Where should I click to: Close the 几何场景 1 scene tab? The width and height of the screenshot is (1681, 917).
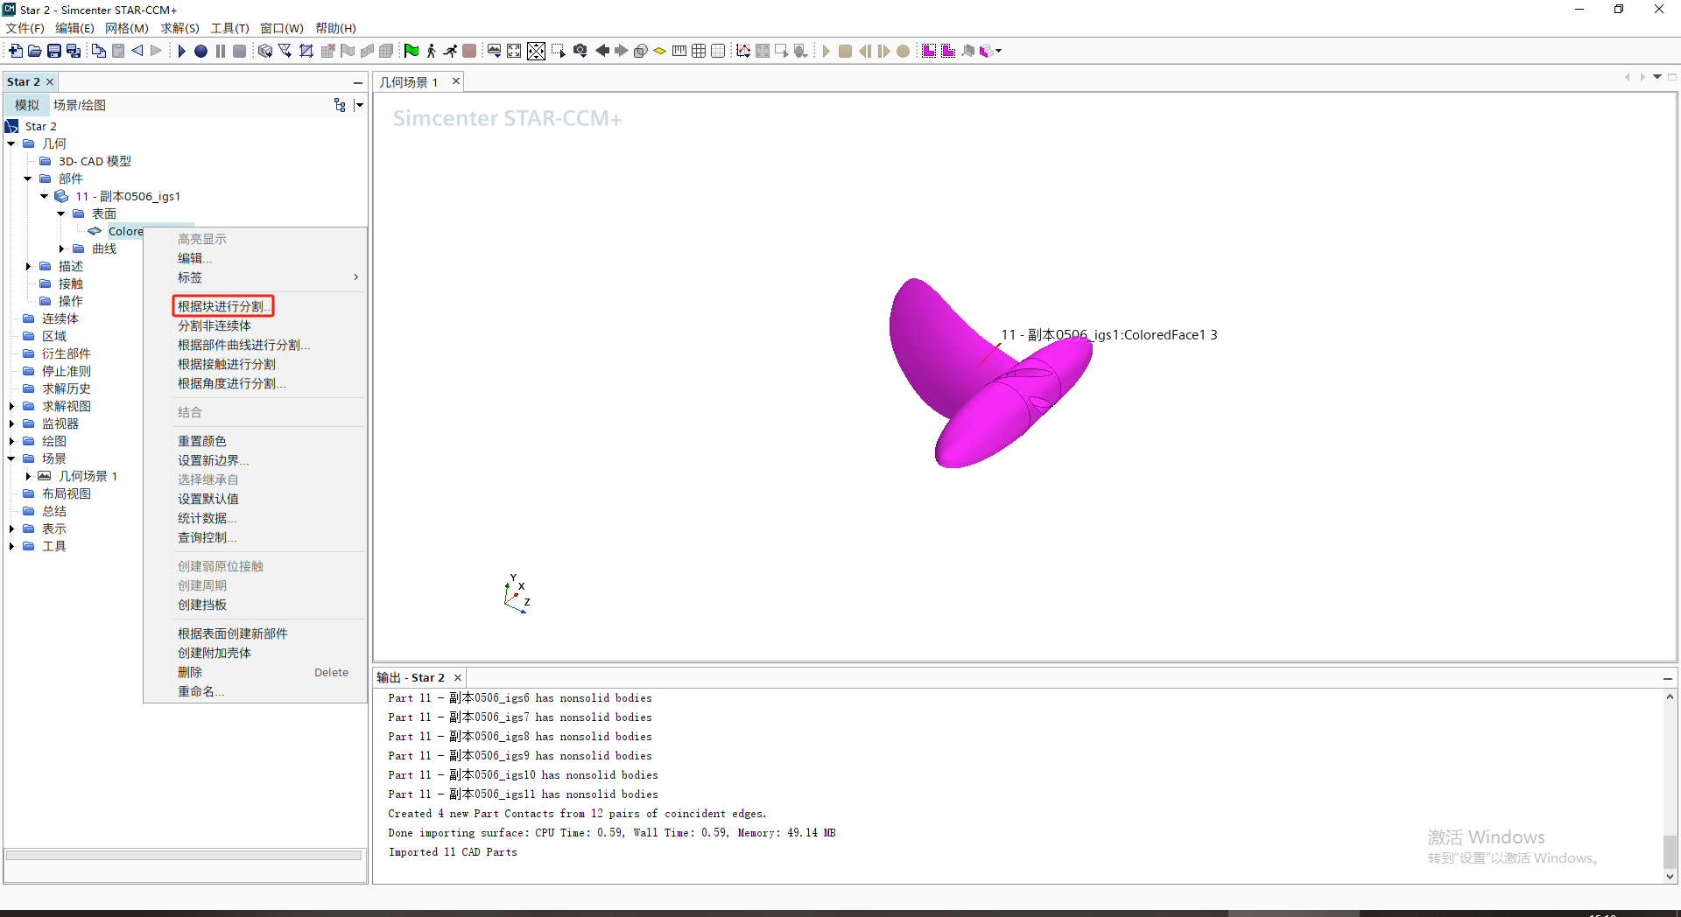click(x=456, y=81)
